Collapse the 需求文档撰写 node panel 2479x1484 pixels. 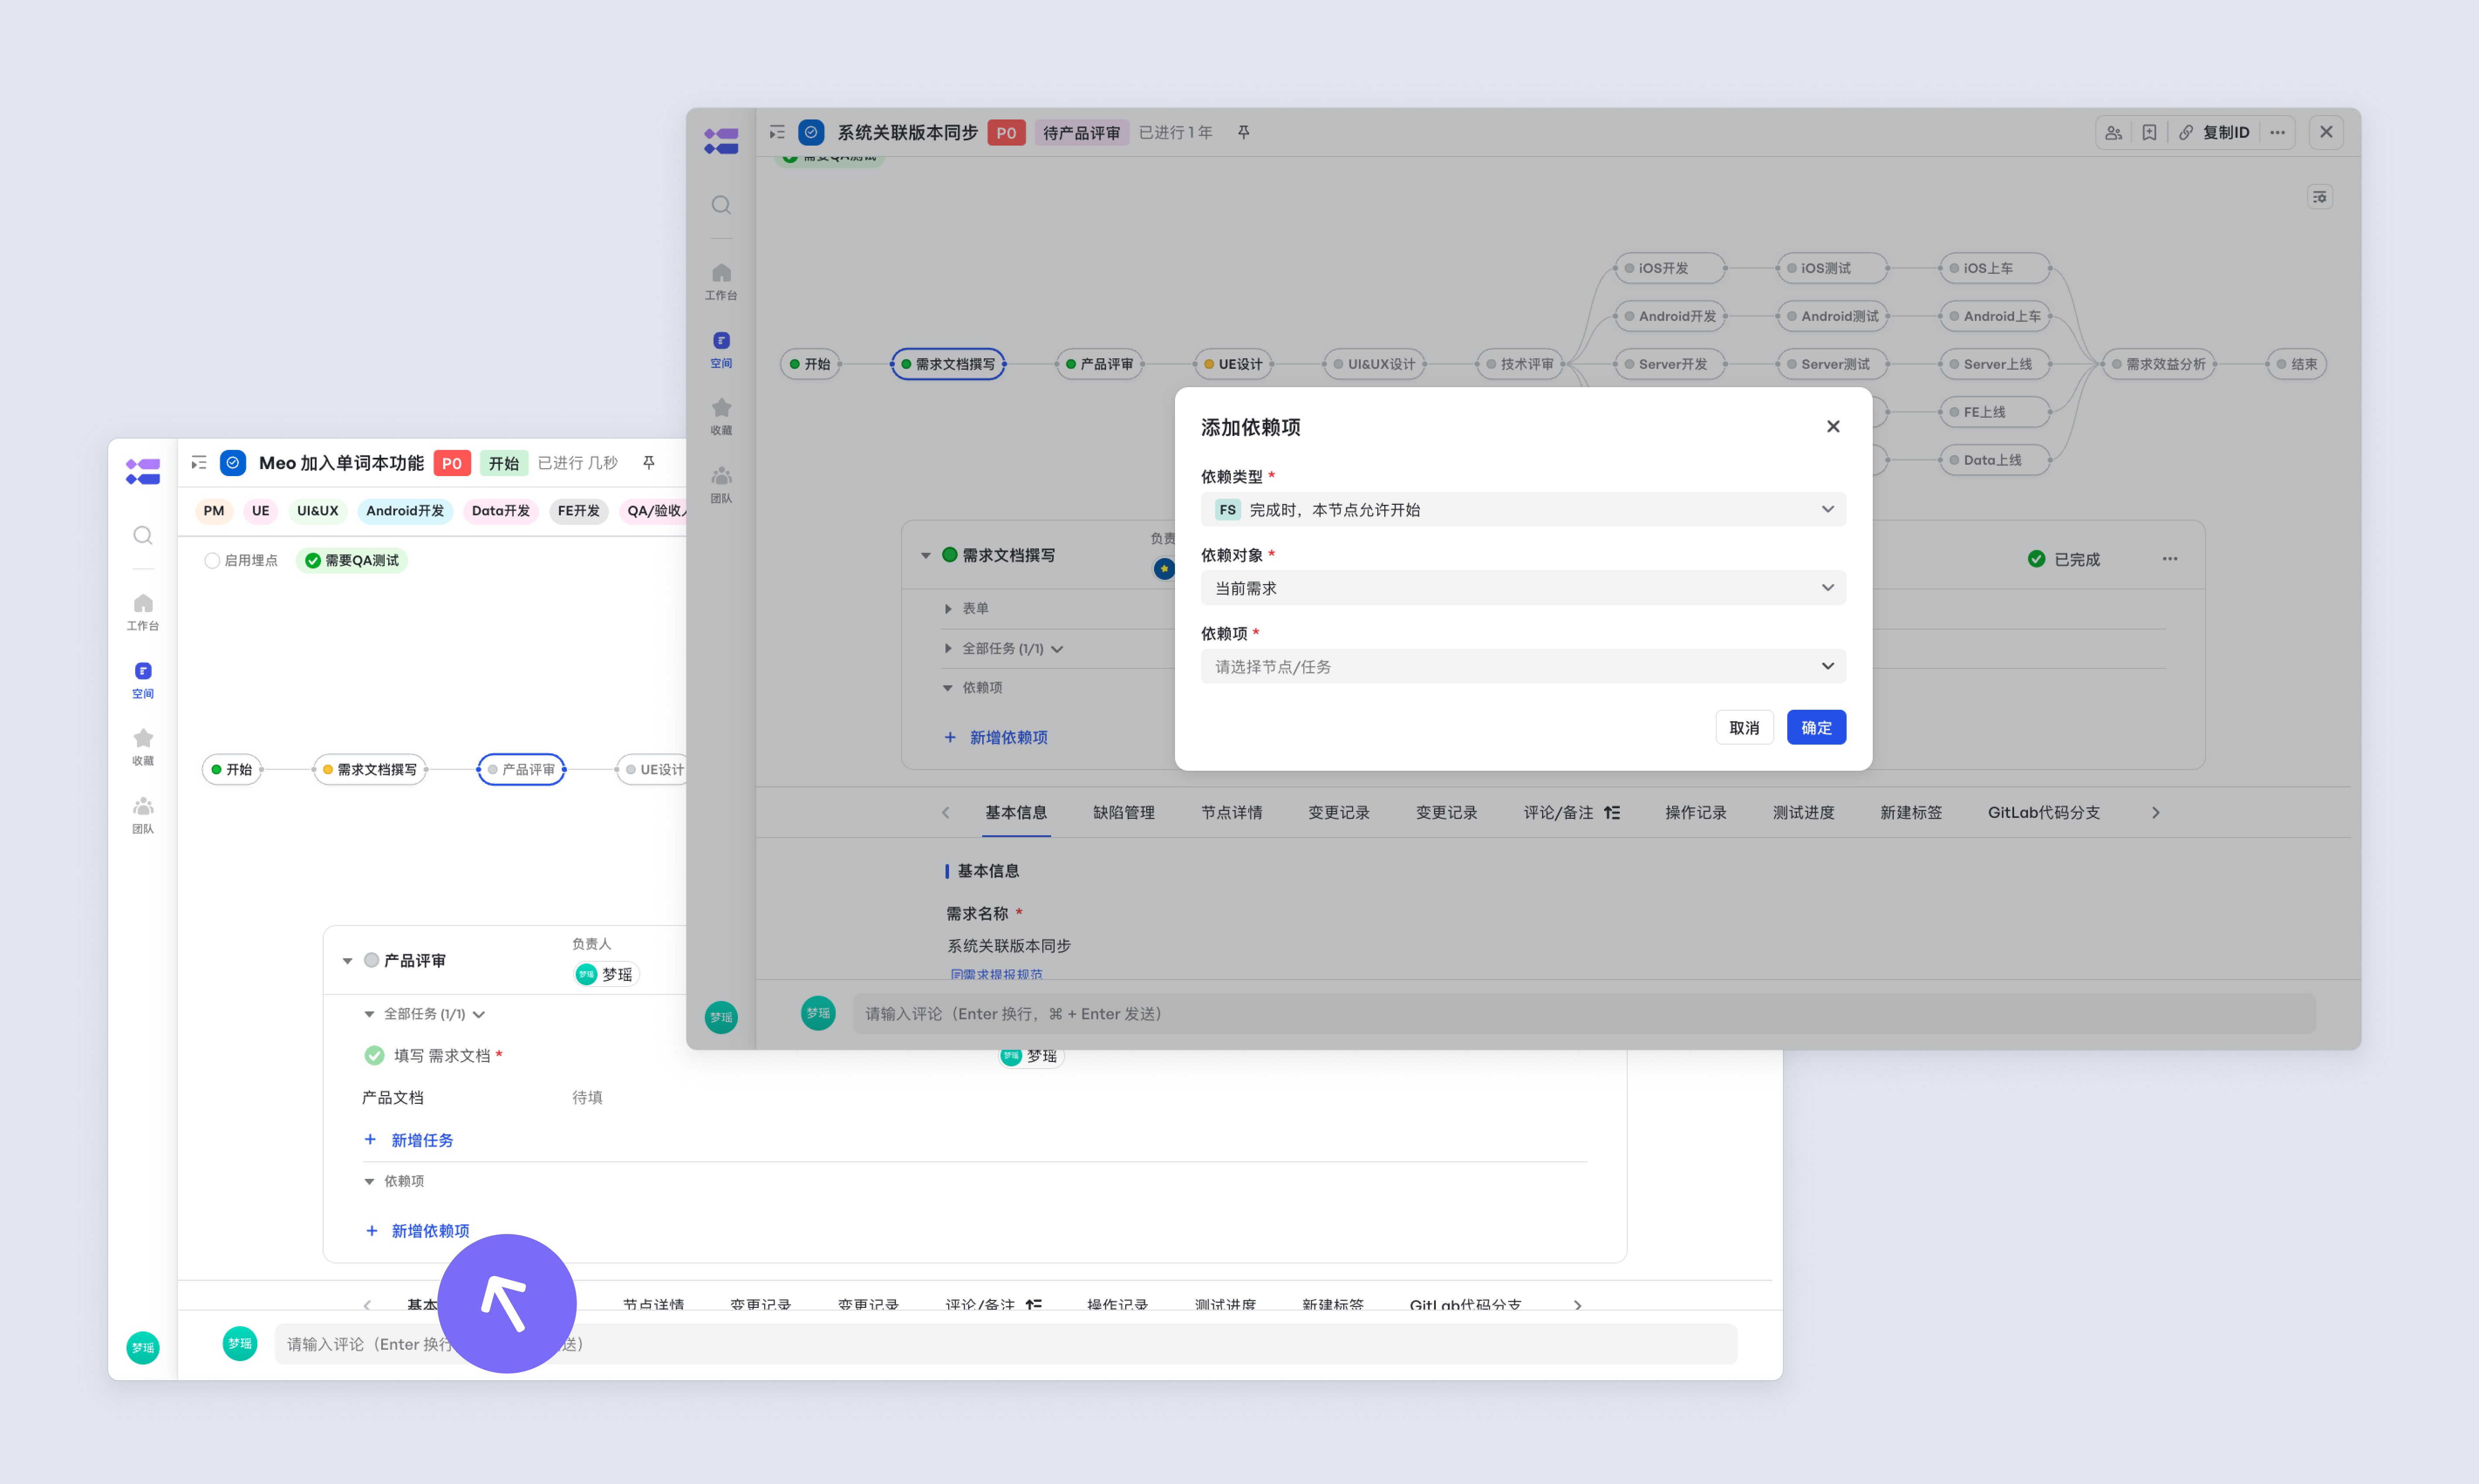point(925,555)
